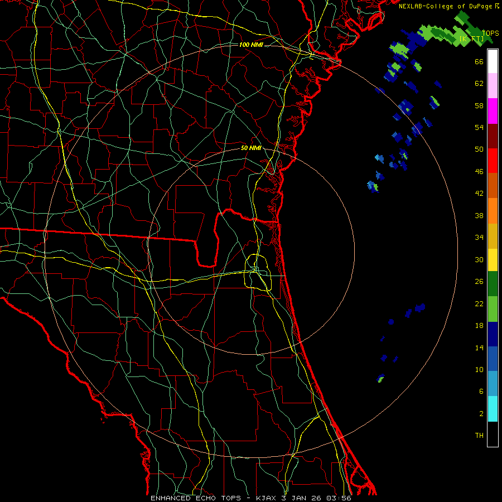This screenshot has height=502, width=502.
Task: Click the legend value "54"
Action: [x=479, y=127]
